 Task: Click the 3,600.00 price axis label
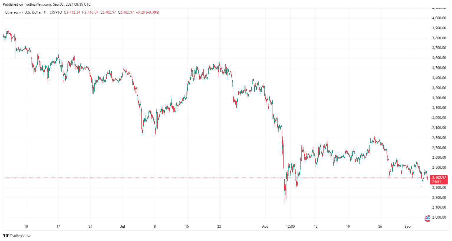point(439,58)
